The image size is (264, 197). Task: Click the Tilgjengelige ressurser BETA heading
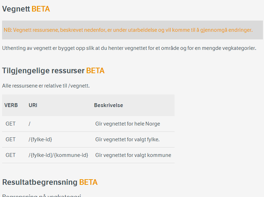(x=53, y=70)
